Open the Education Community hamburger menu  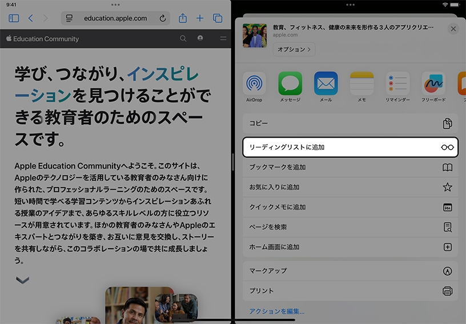pos(223,39)
